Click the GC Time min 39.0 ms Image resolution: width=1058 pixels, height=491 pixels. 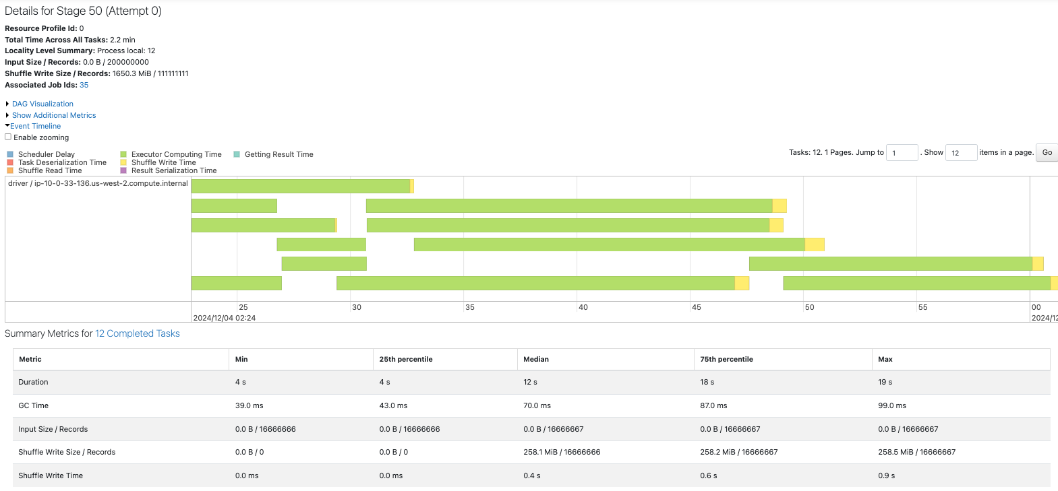(249, 405)
